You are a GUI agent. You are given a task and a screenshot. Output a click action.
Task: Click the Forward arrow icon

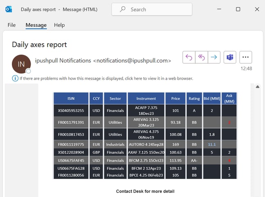[214, 57]
